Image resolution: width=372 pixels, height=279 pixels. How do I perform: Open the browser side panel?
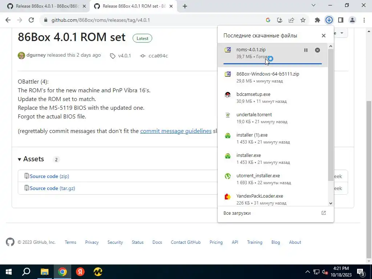click(x=341, y=20)
